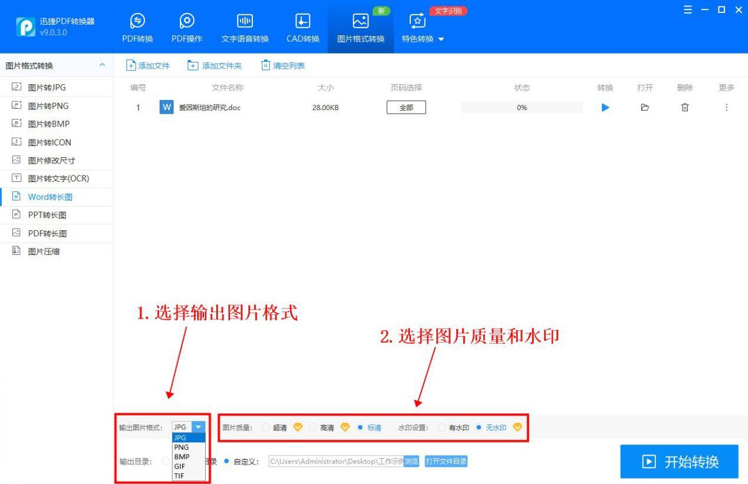
Task: Click the 添加文件夹 button
Action: (215, 65)
